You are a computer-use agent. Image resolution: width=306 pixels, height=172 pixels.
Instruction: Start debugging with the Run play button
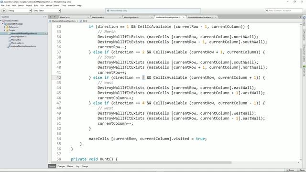(4, 11)
